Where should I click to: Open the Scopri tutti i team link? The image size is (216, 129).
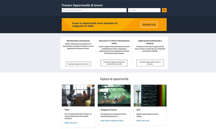click(71, 123)
